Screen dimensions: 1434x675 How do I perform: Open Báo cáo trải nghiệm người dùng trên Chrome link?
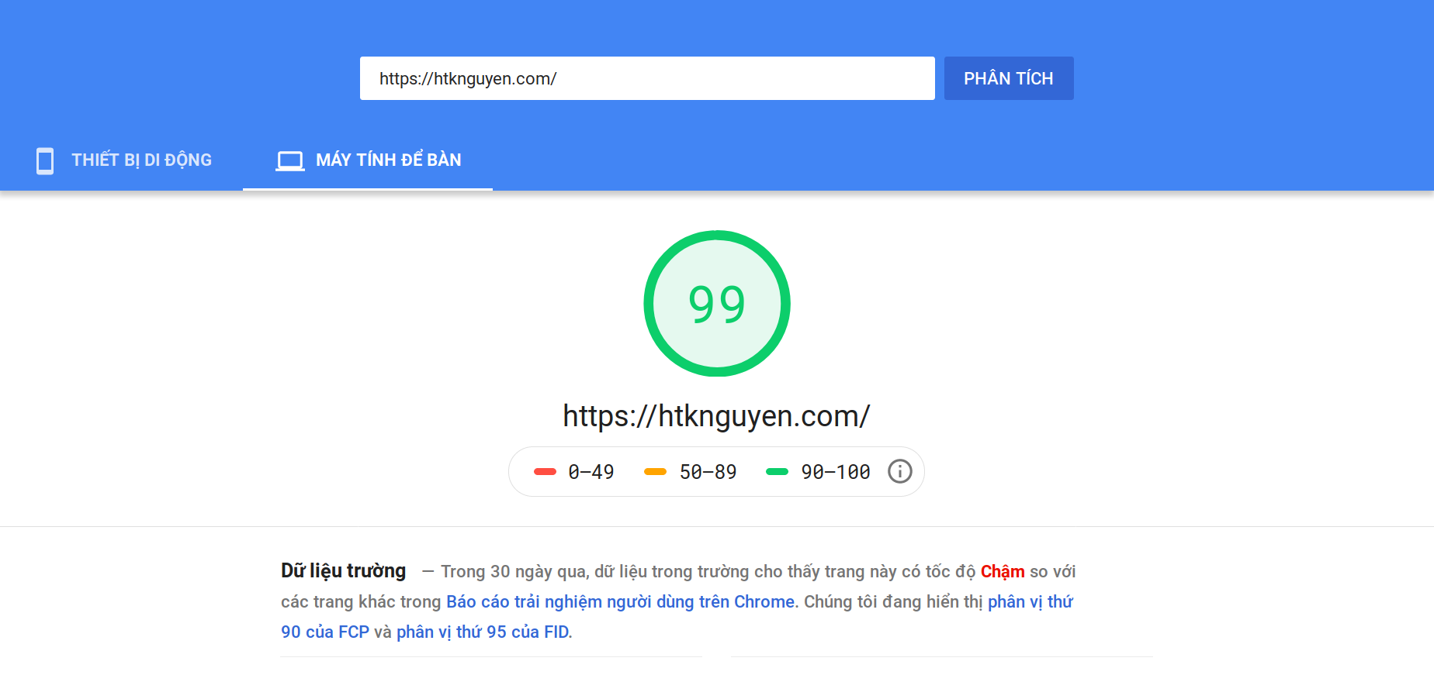click(621, 602)
